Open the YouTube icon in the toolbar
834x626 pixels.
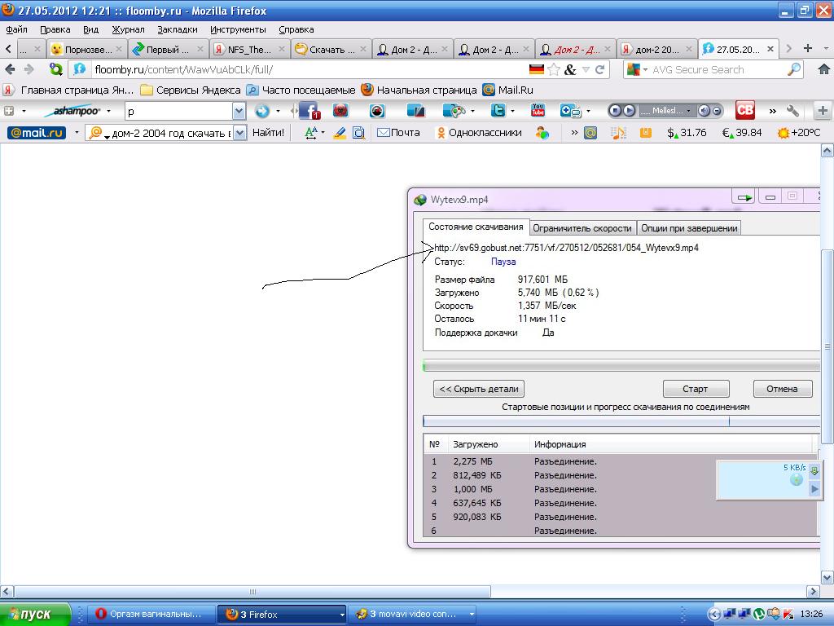[538, 110]
